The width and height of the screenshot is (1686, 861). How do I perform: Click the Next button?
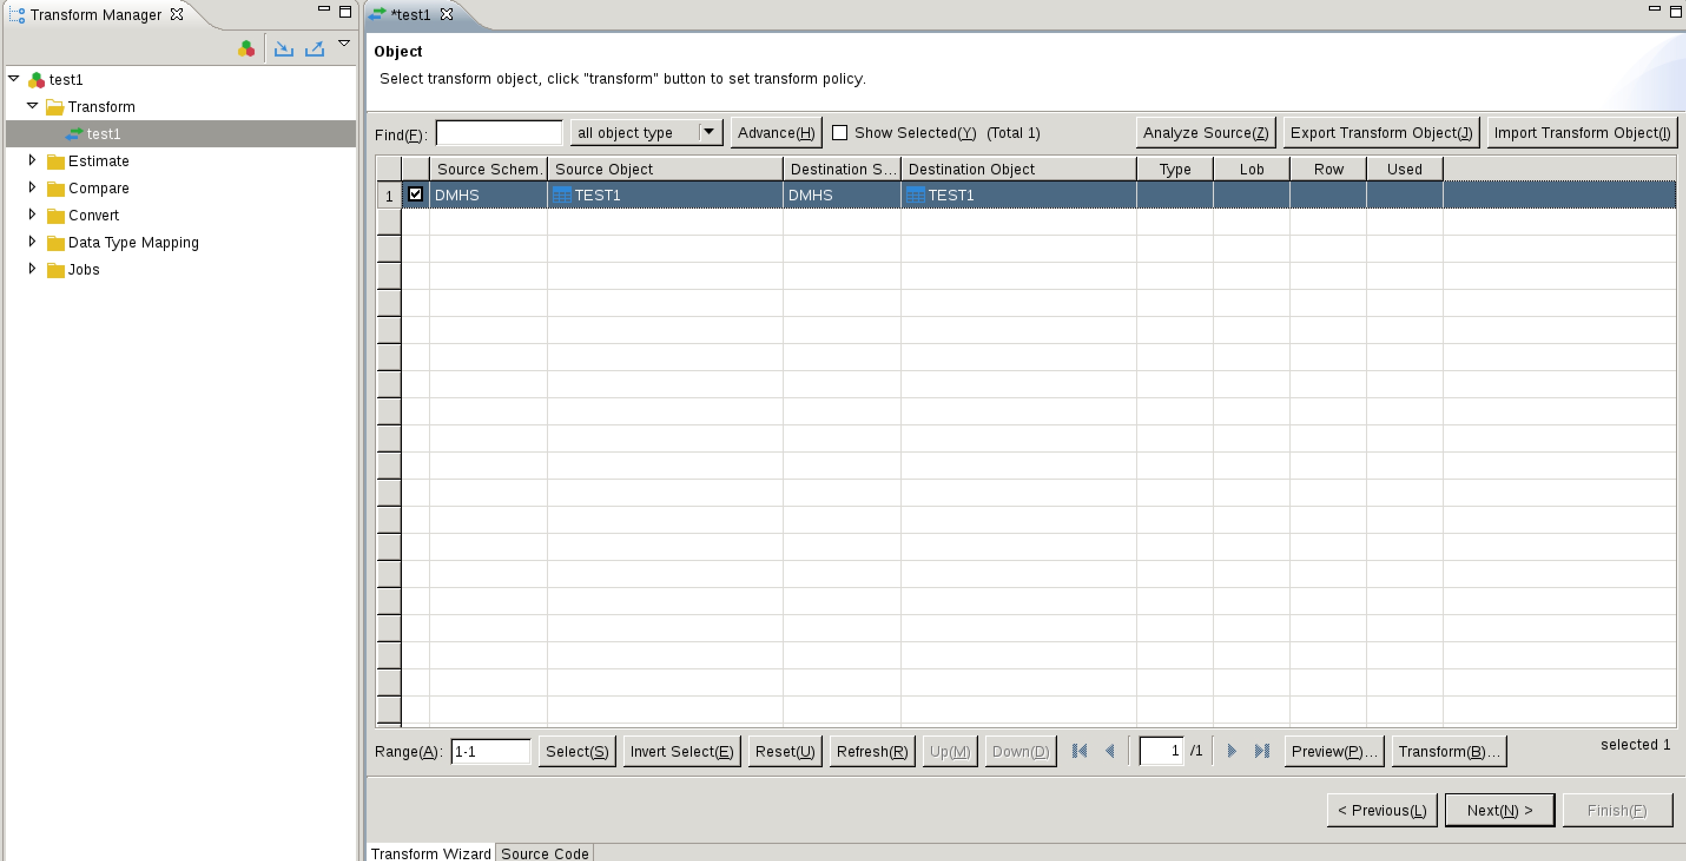point(1499,810)
